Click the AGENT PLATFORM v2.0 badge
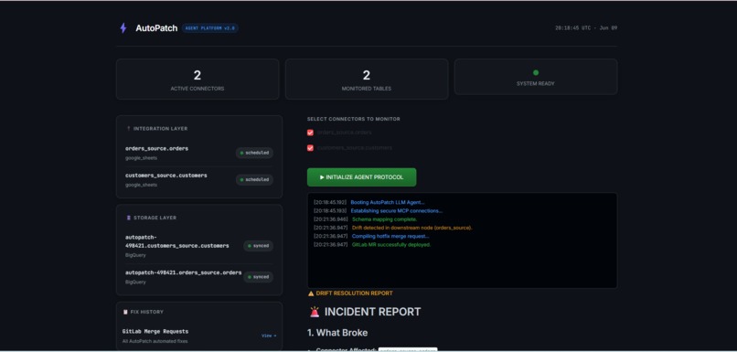 pos(210,28)
